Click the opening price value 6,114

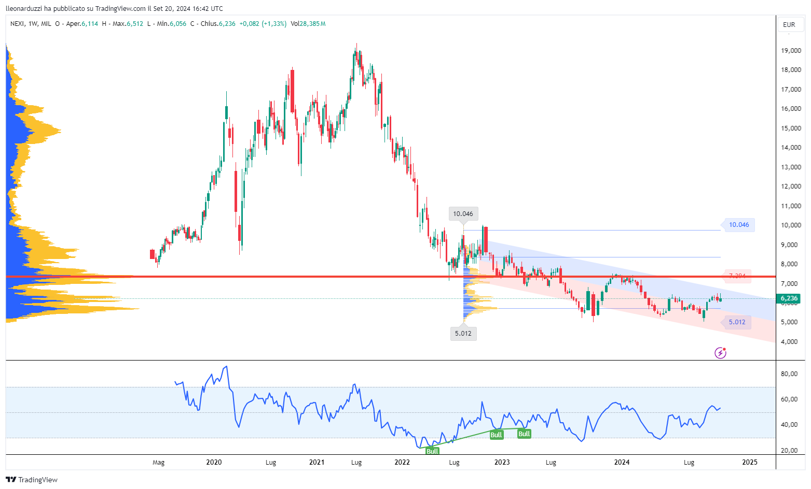pos(90,24)
